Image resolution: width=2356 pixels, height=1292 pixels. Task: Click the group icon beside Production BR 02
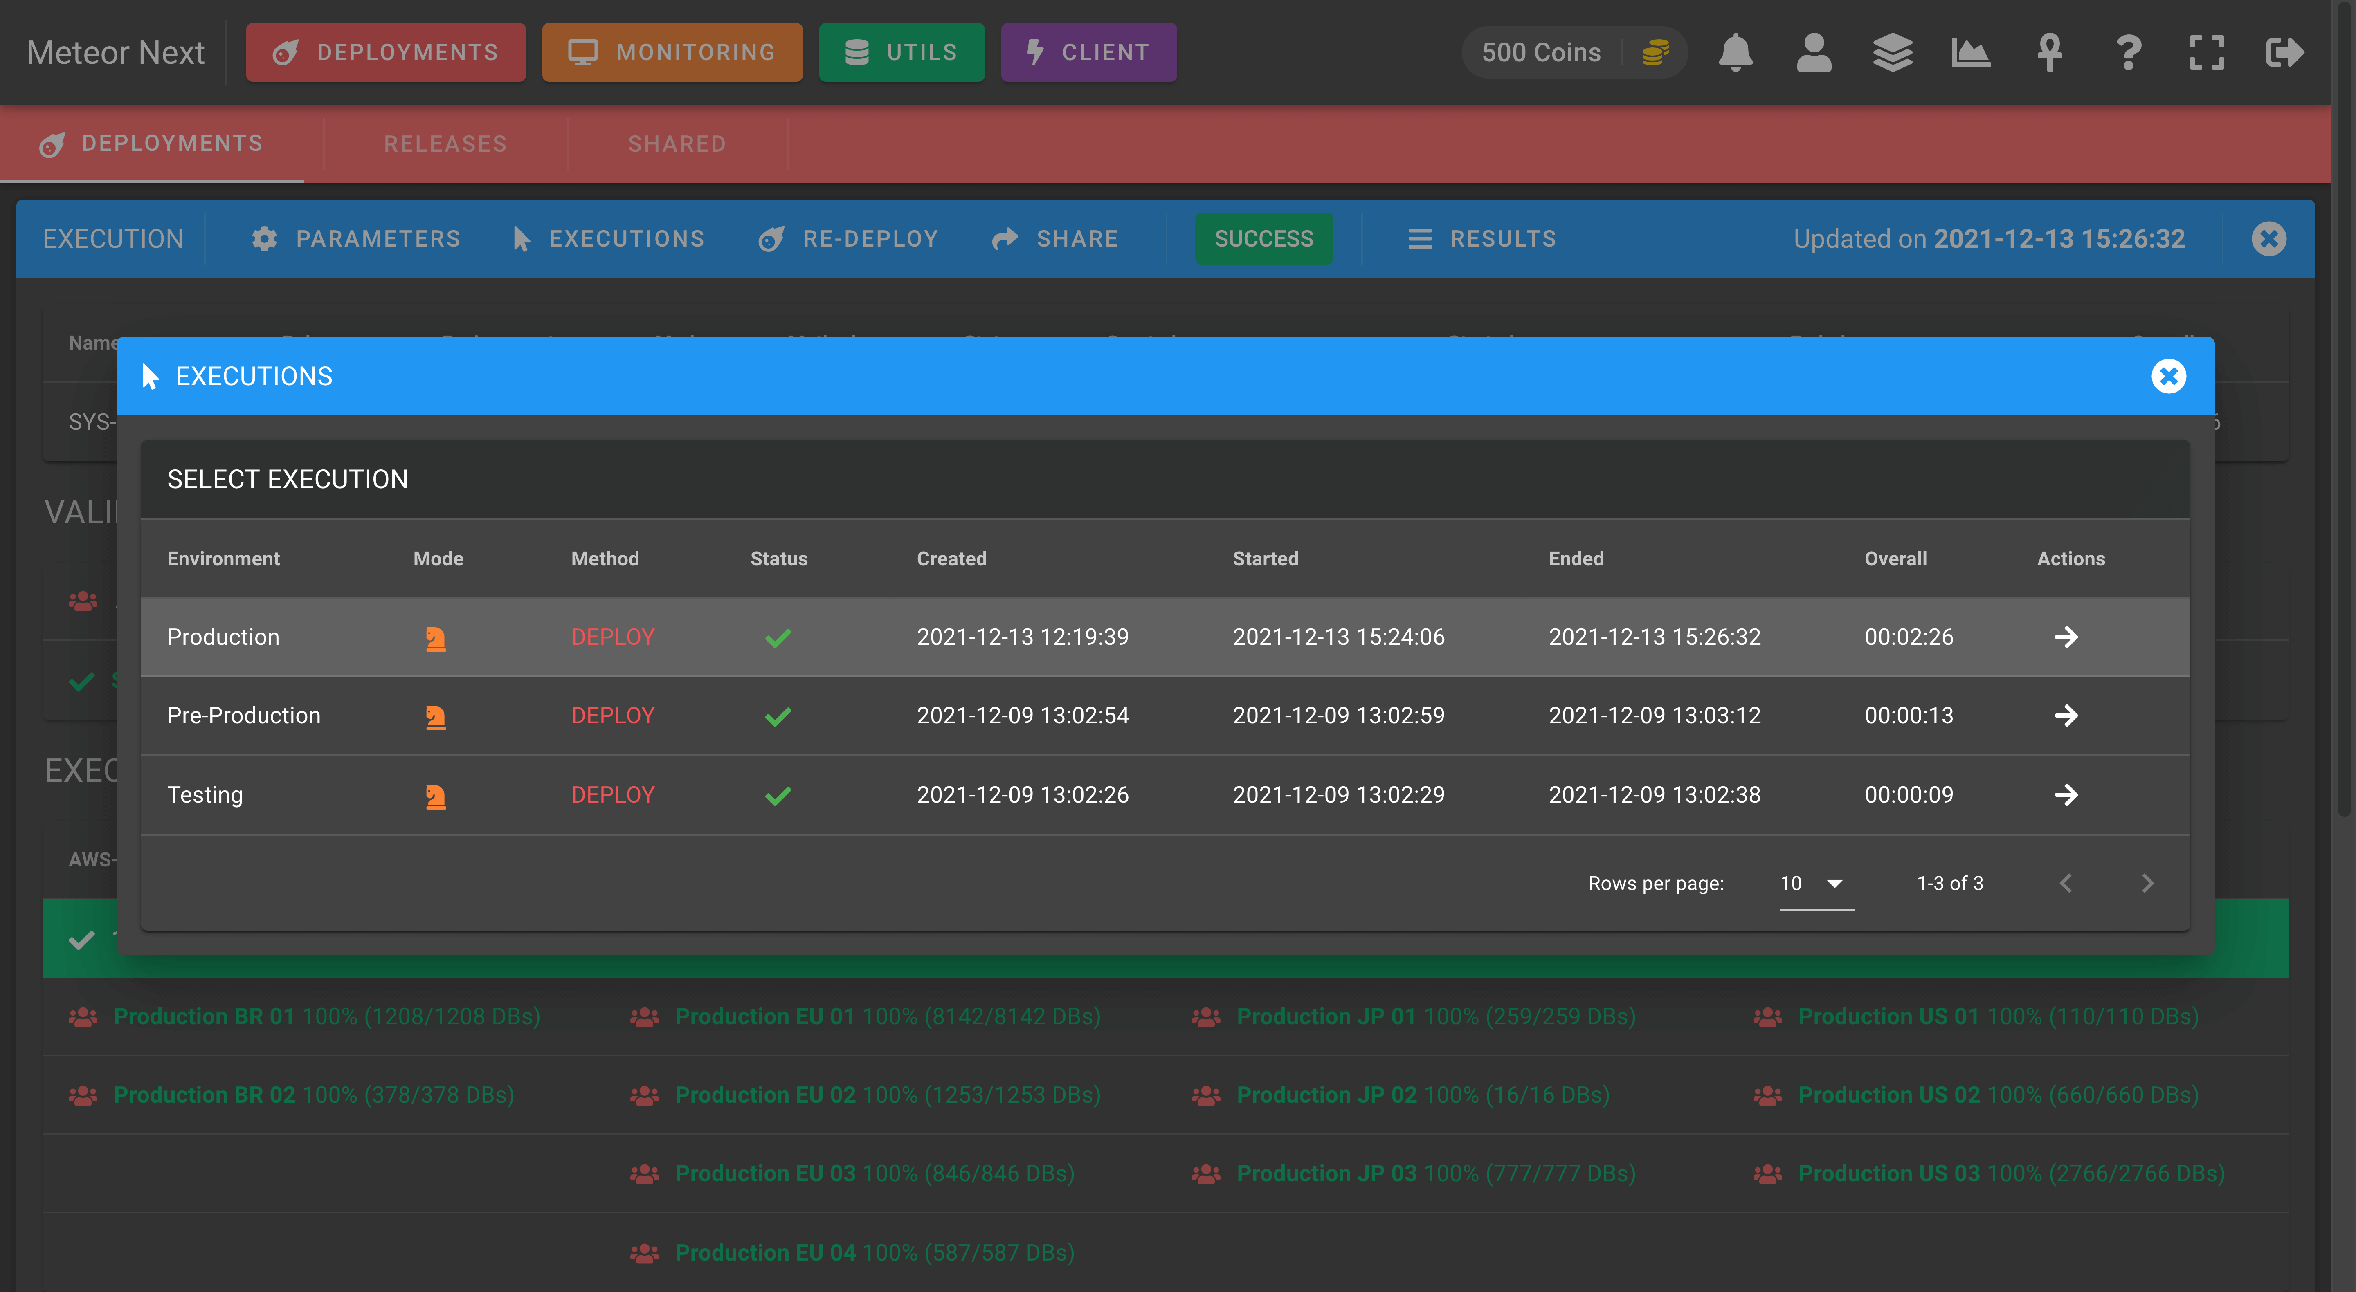pyautogui.click(x=83, y=1095)
